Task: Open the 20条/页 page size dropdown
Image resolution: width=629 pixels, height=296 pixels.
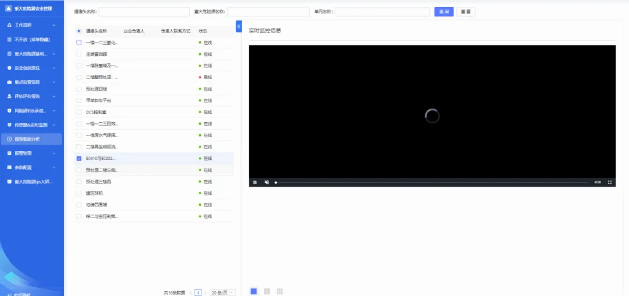Action: coord(222,293)
